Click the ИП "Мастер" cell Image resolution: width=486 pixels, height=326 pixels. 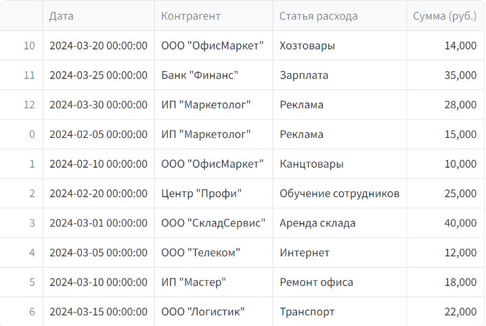click(x=213, y=282)
